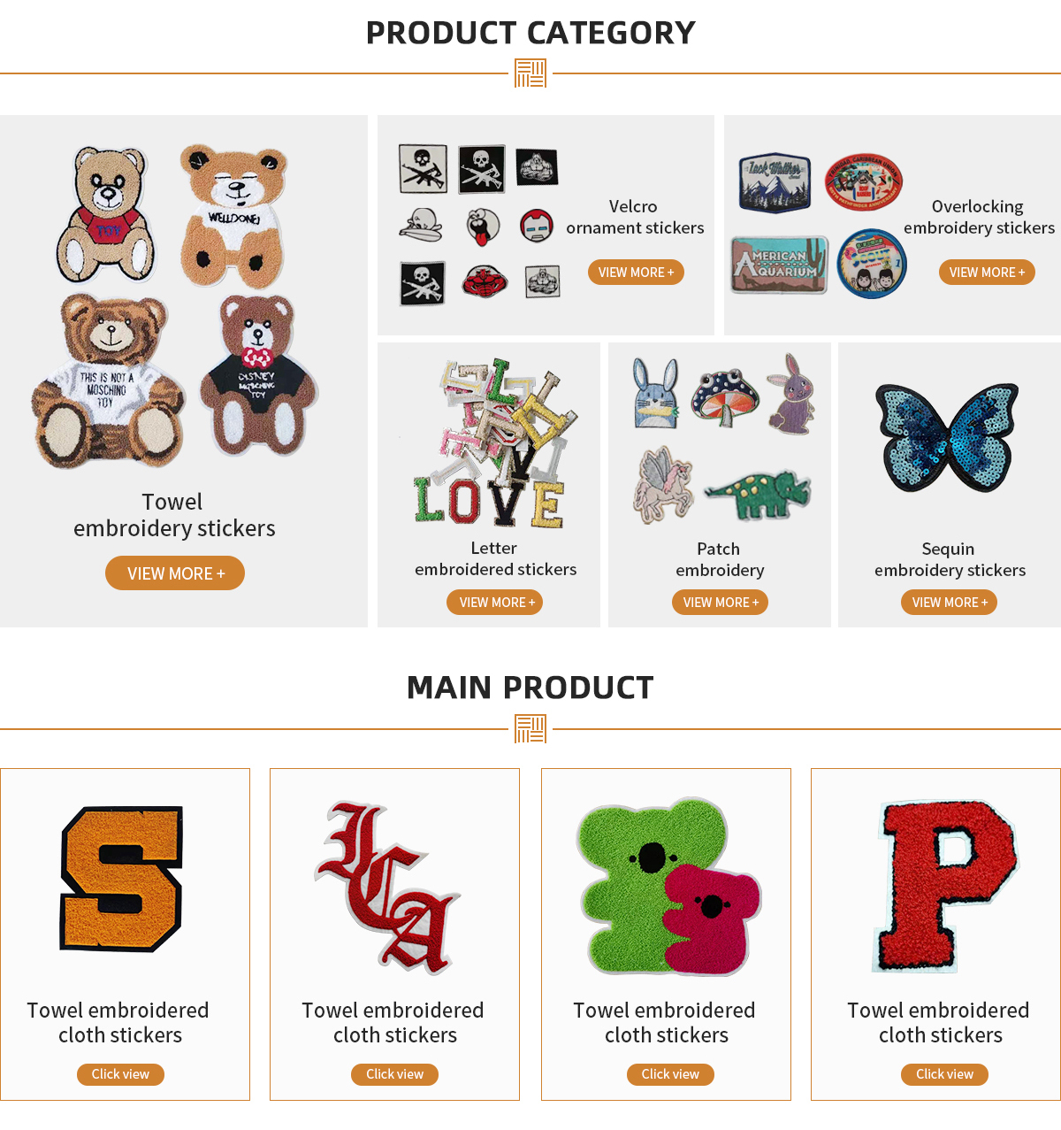This screenshot has height=1130, width=1061.
Task: Select the orange S towel patch image
Action: coord(121,879)
